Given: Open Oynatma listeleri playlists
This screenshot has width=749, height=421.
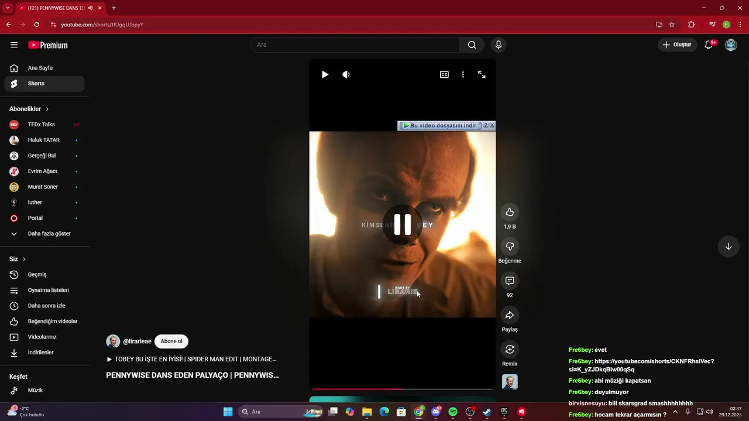Looking at the screenshot, I should tap(44, 290).
